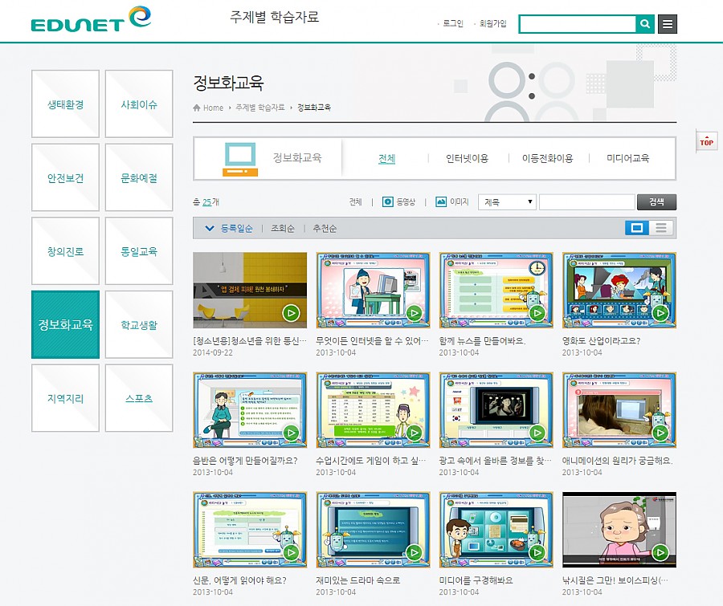Open the 제목 search field dropdown
723x606 pixels.
507,202
